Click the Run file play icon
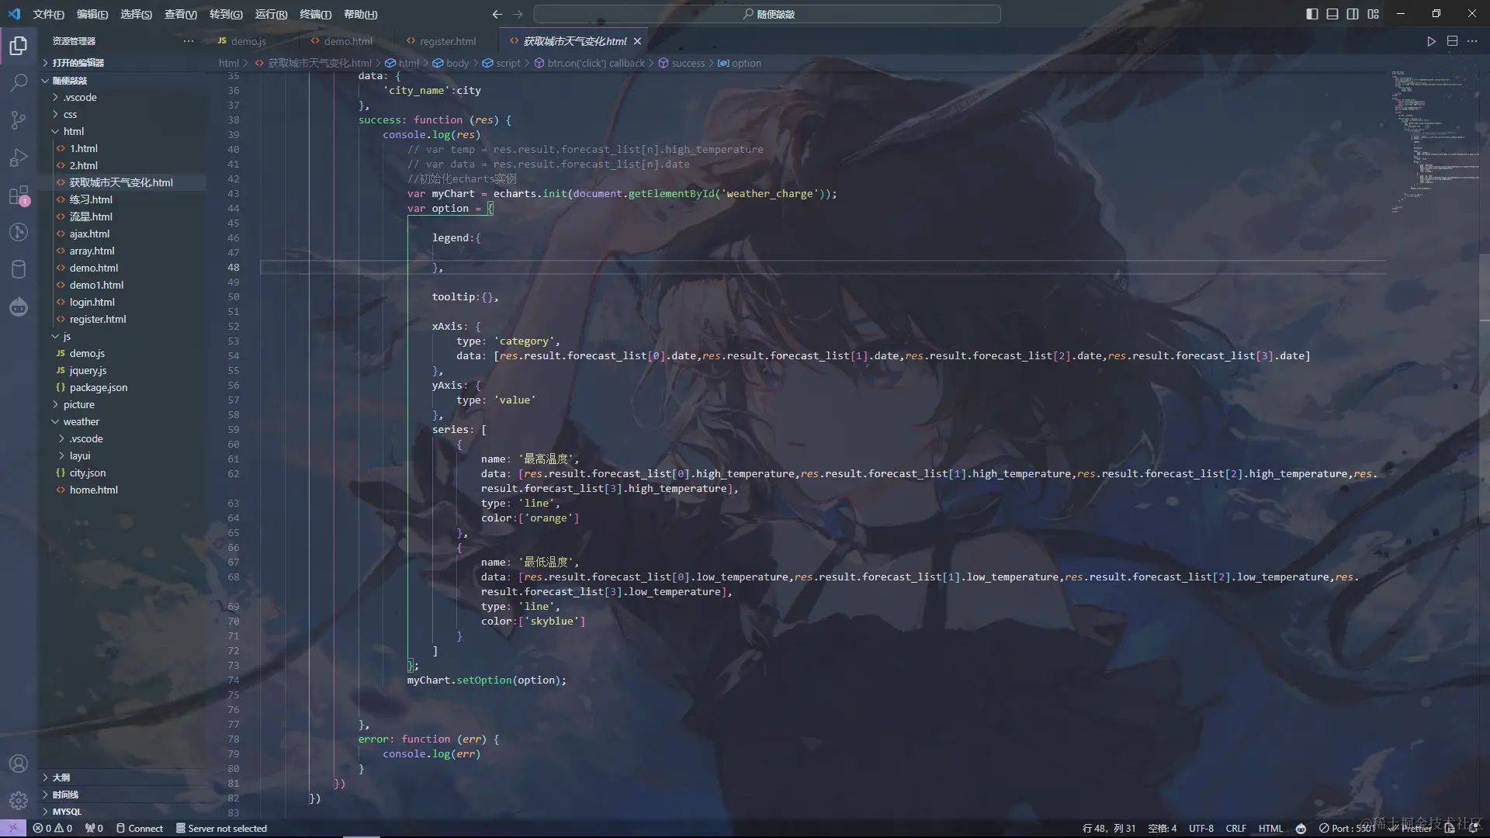 click(x=1431, y=41)
